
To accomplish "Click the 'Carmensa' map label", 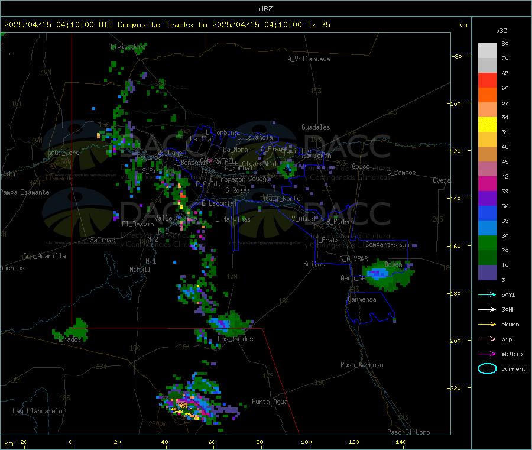I will pos(362,299).
